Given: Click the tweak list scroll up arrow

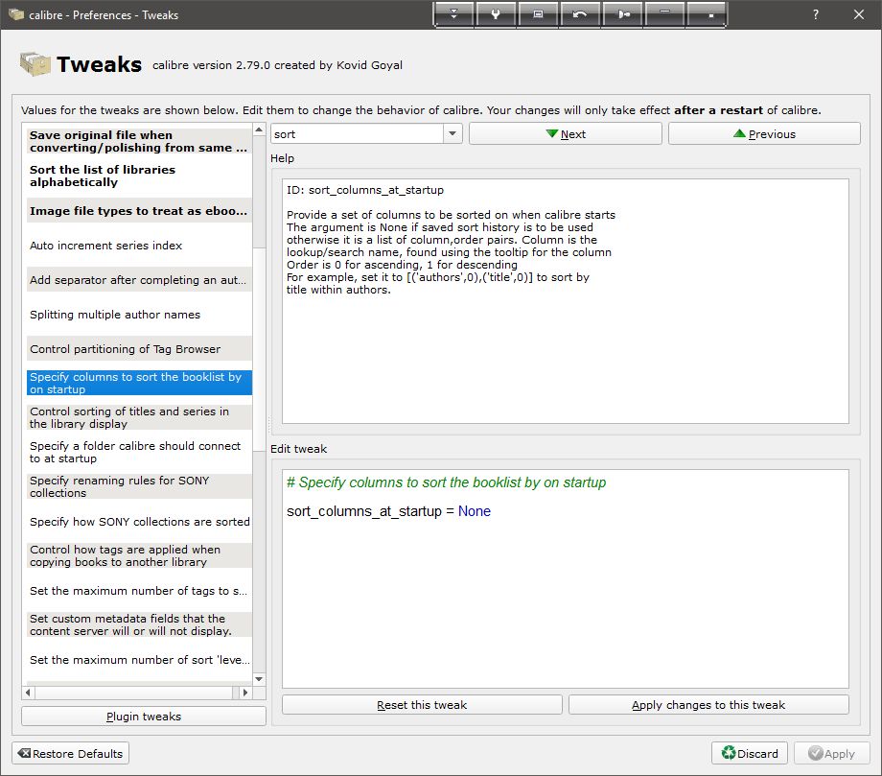Looking at the screenshot, I should click(x=259, y=130).
